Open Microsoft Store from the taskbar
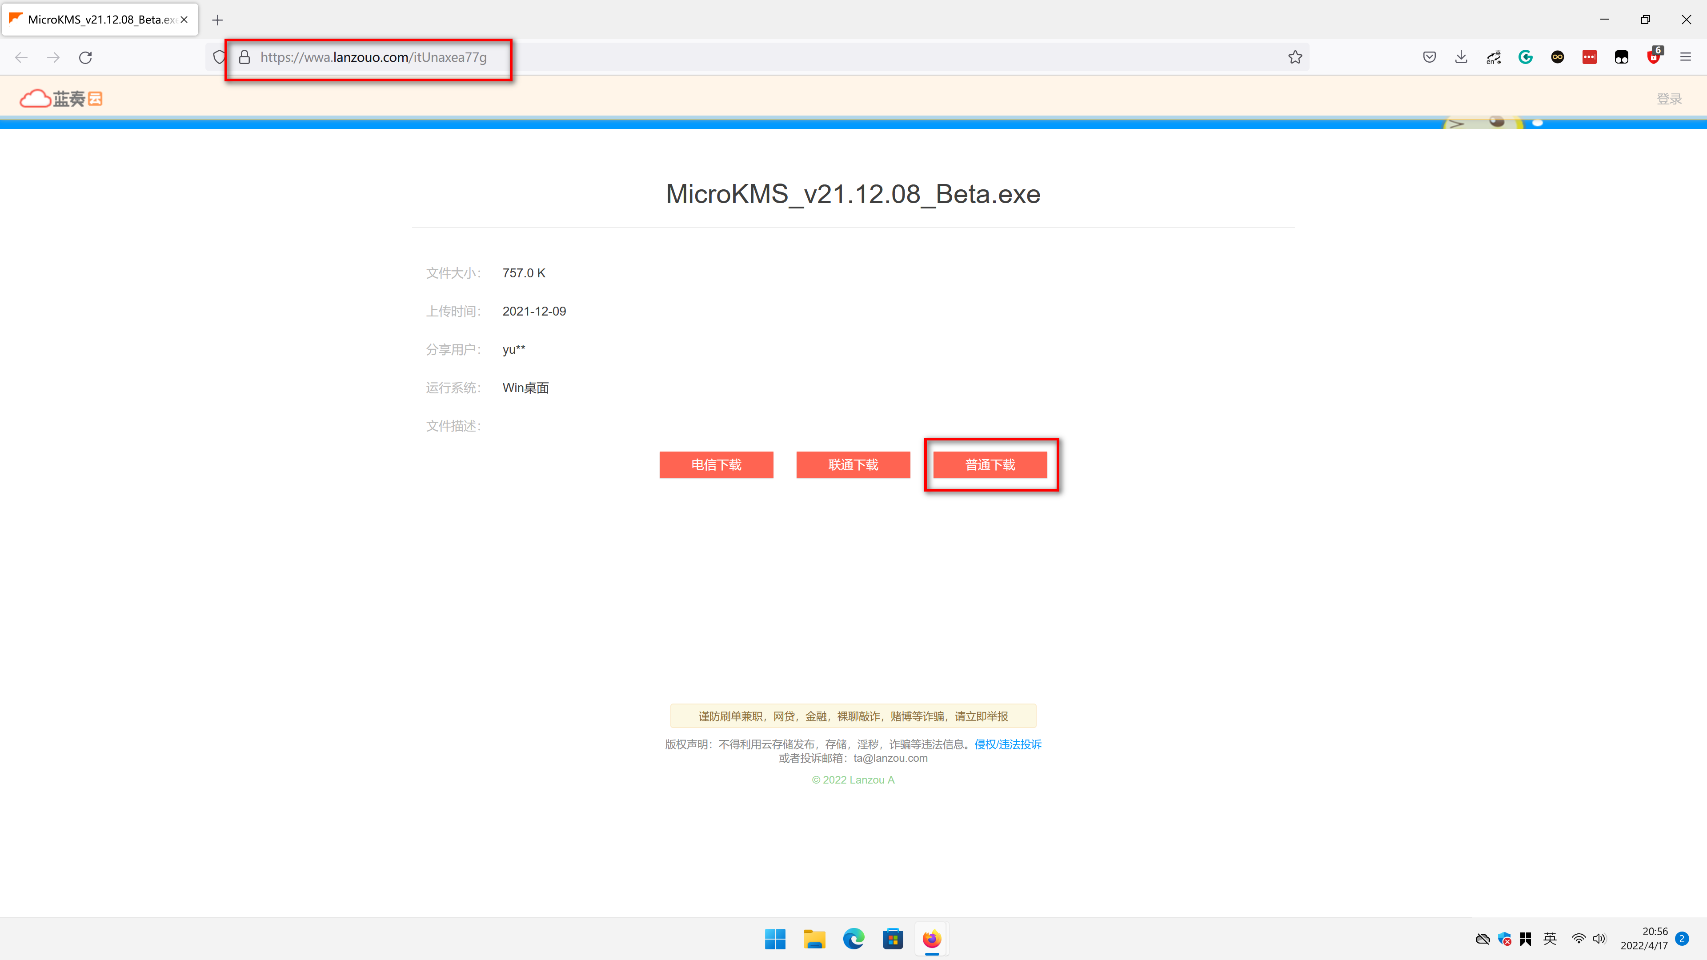The height and width of the screenshot is (960, 1707). coord(893,939)
